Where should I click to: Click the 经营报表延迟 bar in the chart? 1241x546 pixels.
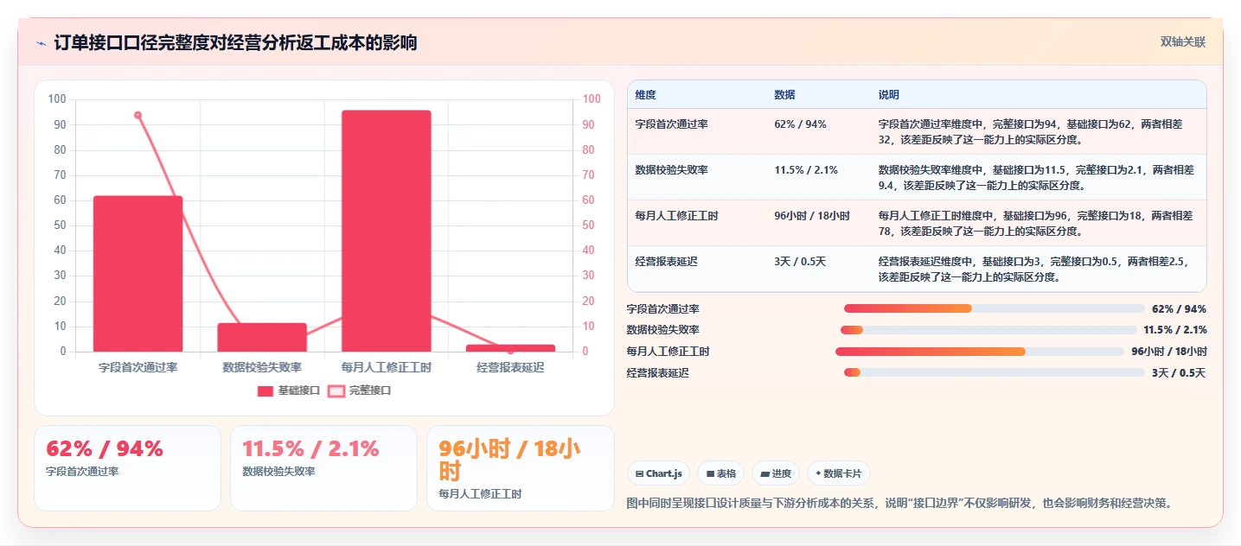click(510, 348)
